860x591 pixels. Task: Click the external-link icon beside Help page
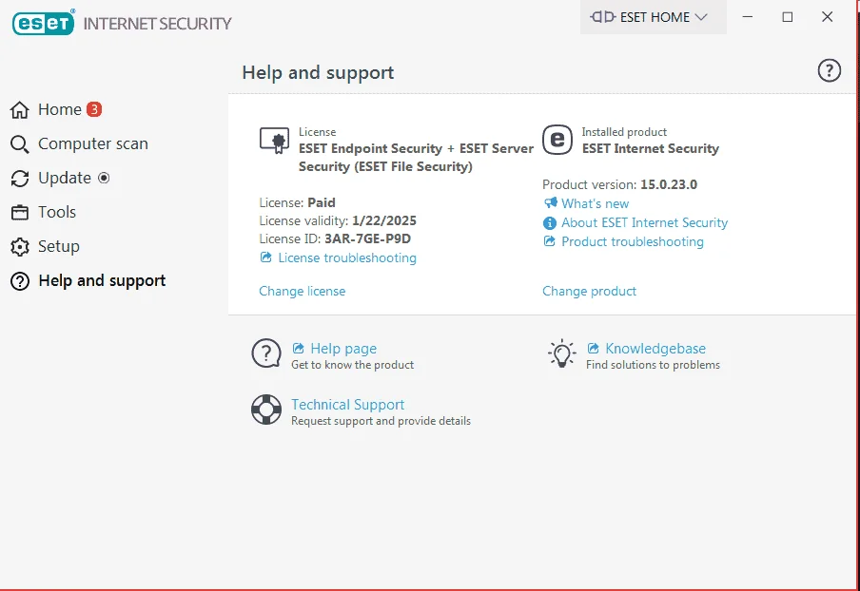299,348
